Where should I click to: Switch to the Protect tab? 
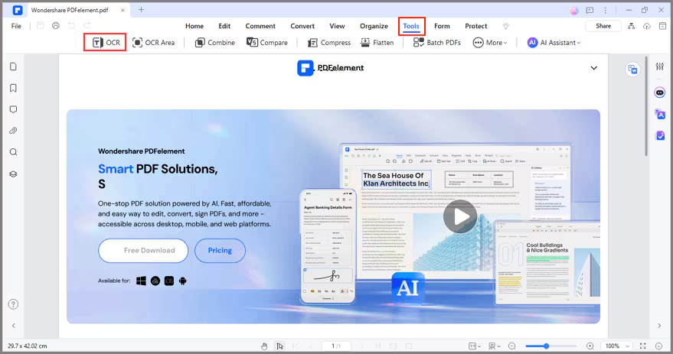point(476,26)
